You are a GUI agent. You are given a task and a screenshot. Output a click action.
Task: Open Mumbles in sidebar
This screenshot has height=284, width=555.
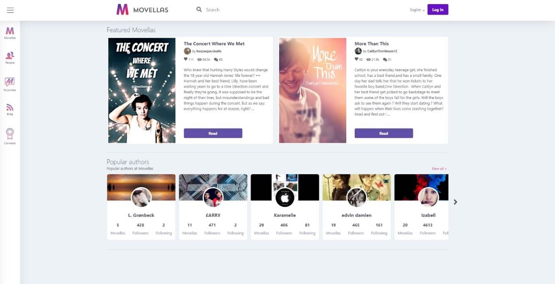(x=10, y=84)
